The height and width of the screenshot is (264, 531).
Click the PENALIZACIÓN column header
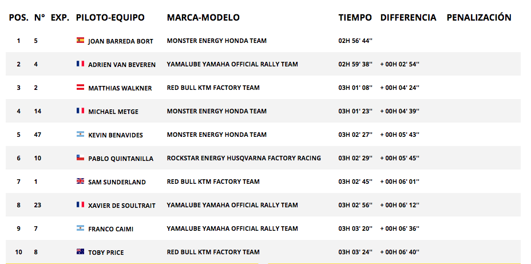click(479, 17)
